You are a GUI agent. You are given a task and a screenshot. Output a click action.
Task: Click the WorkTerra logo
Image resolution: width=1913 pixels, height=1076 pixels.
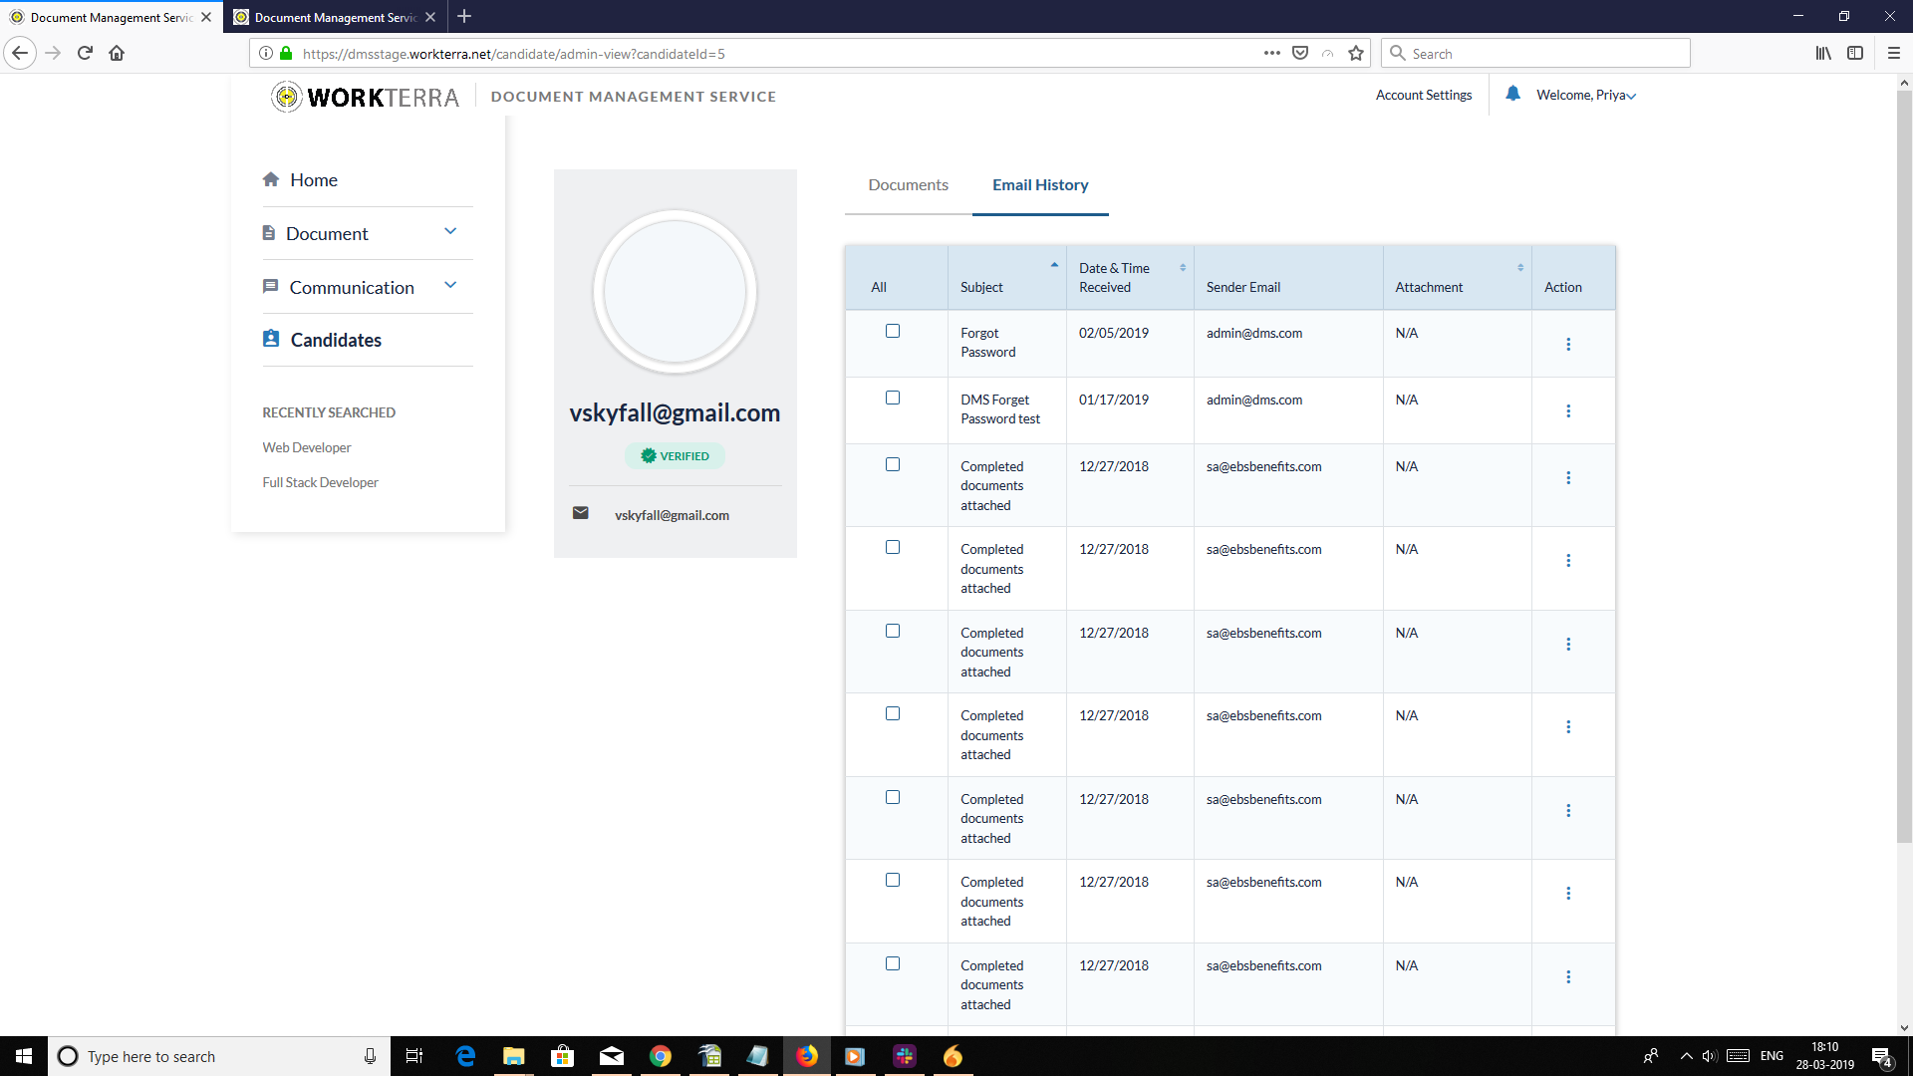(365, 97)
